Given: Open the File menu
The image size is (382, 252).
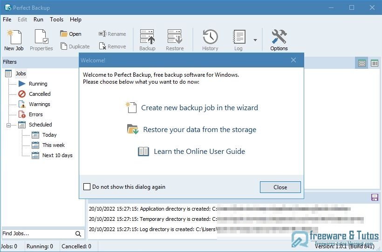Looking at the screenshot, I should click(7, 20).
